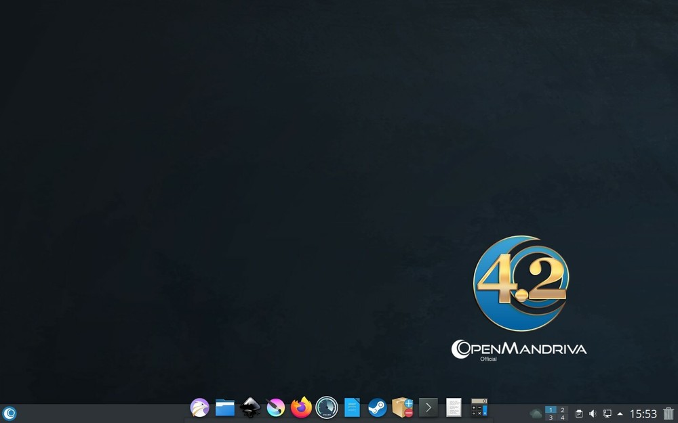678x423 pixels.
Task: Open Klipper clipboard history
Action: coord(579,413)
